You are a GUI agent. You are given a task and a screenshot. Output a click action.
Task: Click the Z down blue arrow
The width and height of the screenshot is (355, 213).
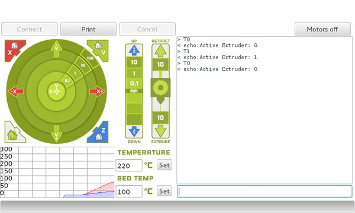coord(134,131)
